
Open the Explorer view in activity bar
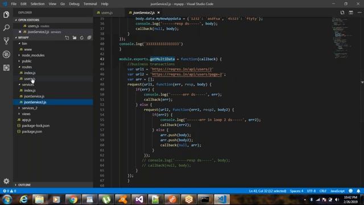point(6,15)
